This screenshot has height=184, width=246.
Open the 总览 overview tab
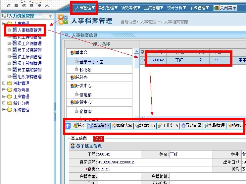pos(79,126)
